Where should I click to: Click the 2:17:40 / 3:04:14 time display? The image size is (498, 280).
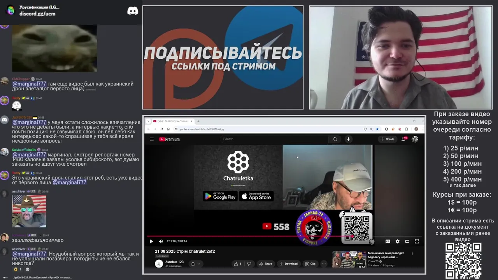177,241
